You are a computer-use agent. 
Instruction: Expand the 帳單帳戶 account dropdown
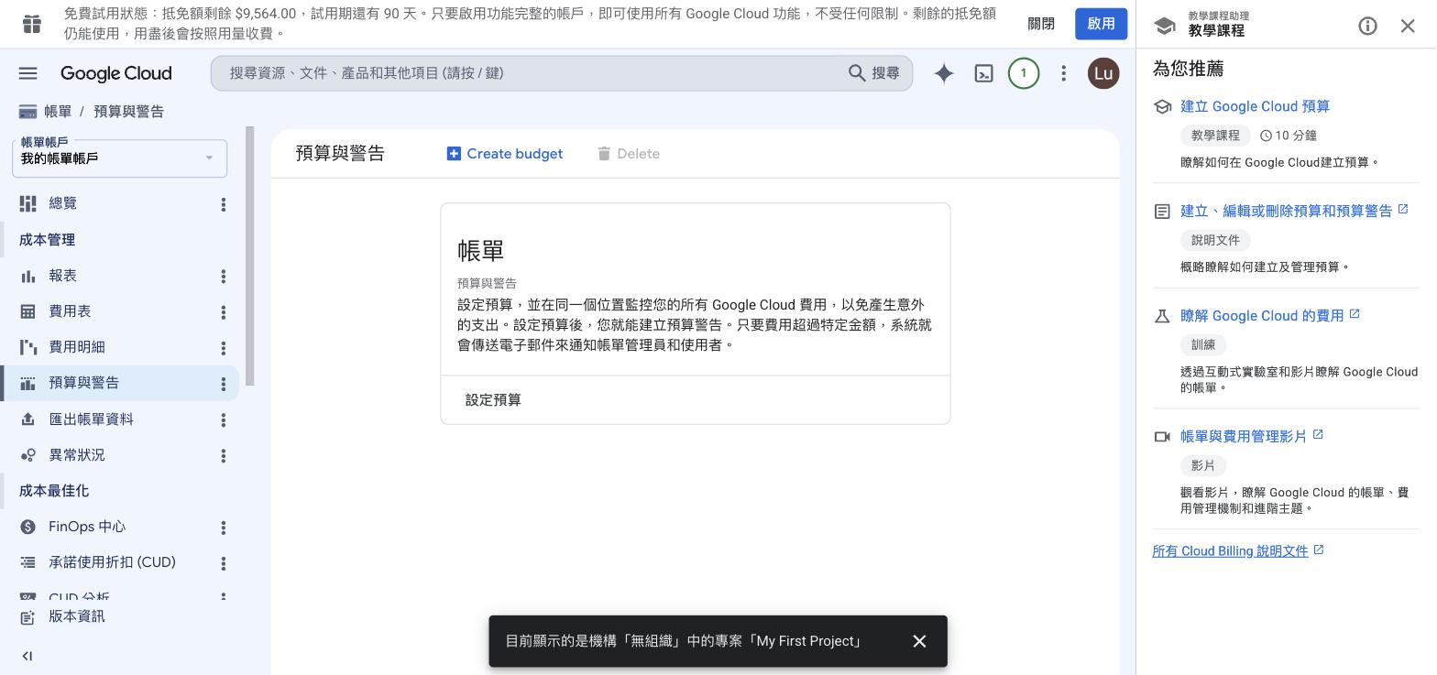[x=119, y=158]
